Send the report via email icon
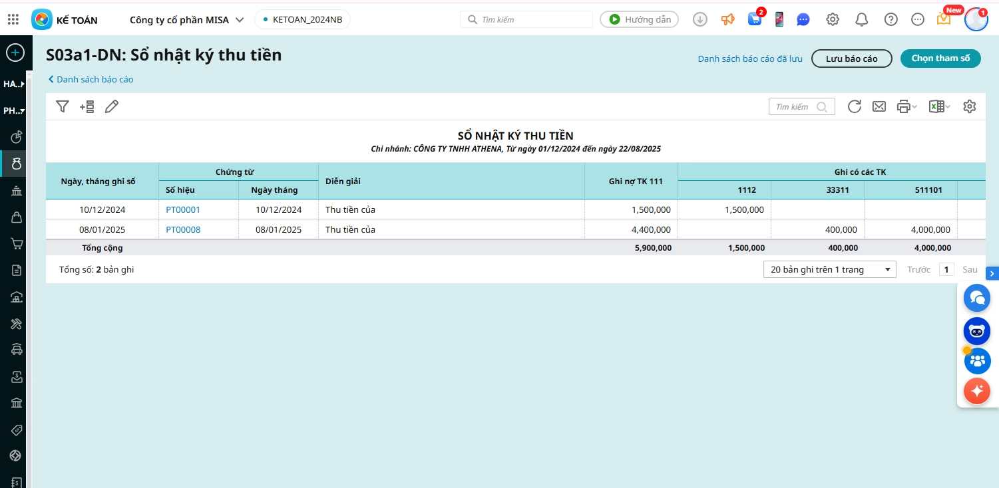 (x=879, y=106)
